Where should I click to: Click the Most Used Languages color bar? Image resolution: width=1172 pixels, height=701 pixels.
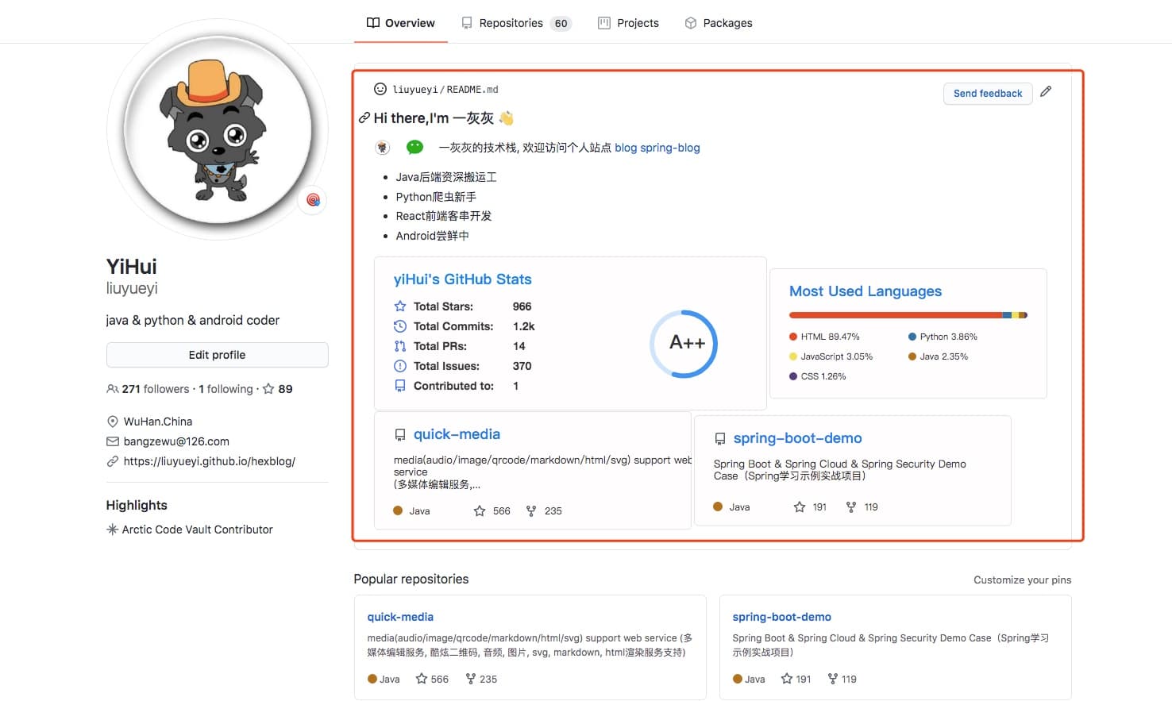(908, 315)
